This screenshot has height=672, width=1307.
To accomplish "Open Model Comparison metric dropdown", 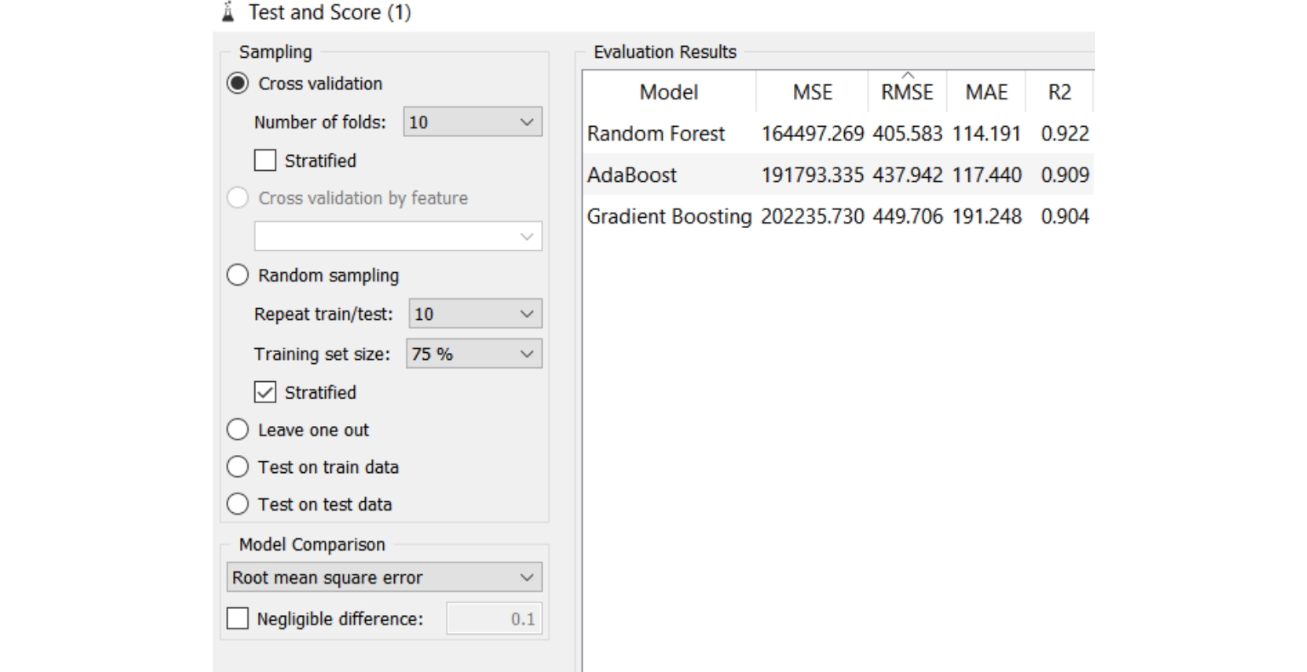I will coord(384,578).
